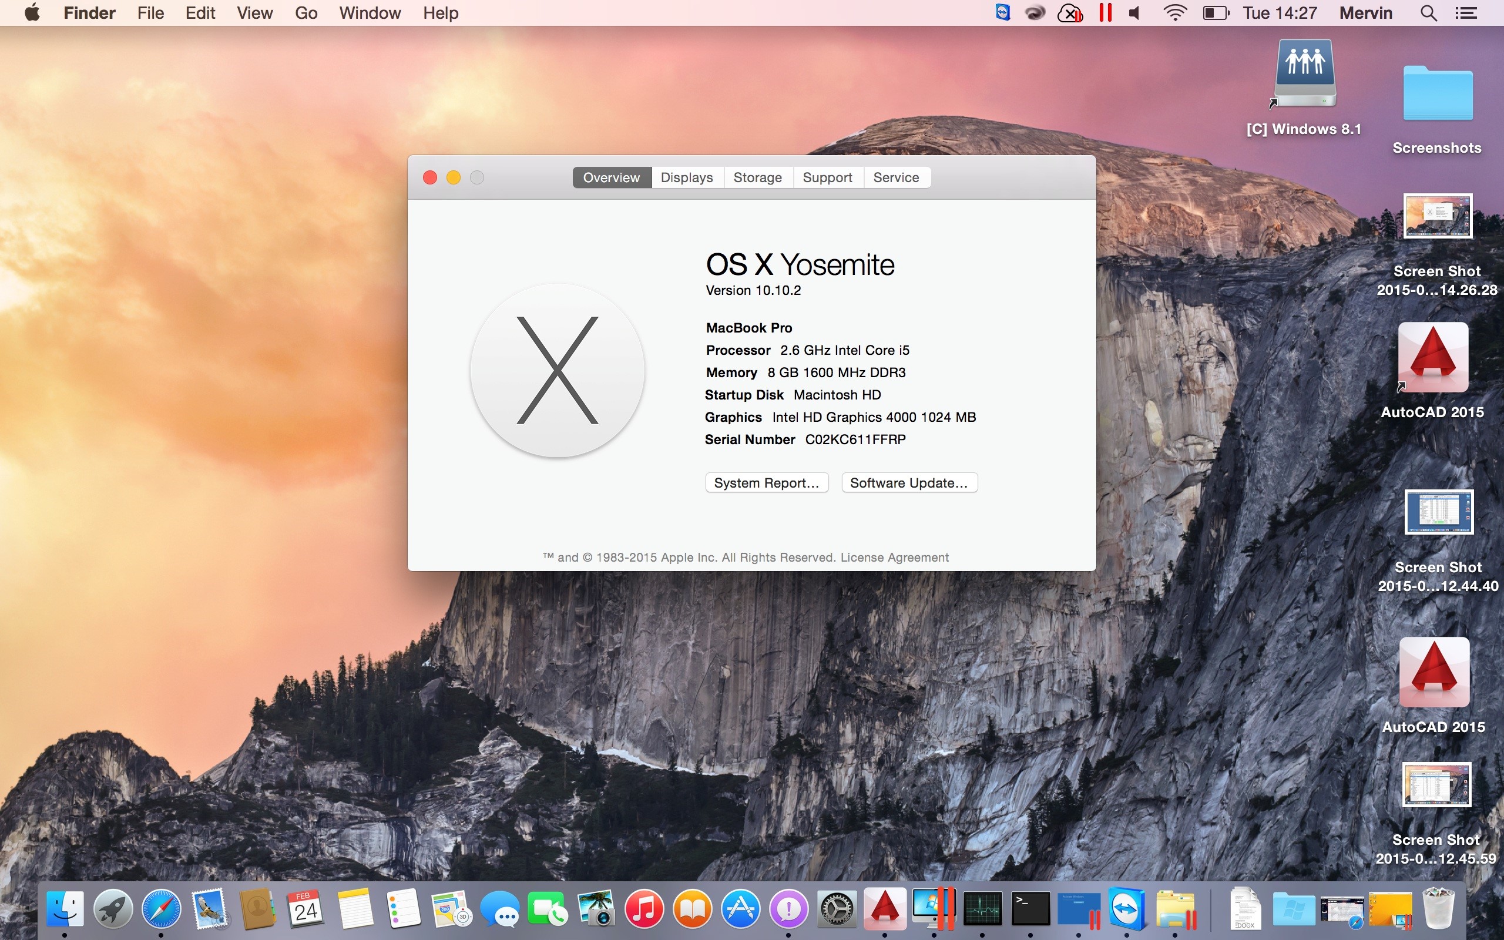Open Activity Monitor in the dock
Image resolution: width=1504 pixels, height=940 pixels.
982,909
